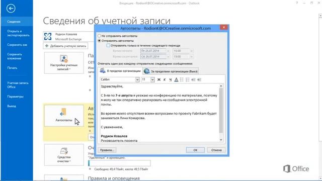322x181 pixels.
Task: Close the Автоответы dialog with the red X
Action: point(223,27)
